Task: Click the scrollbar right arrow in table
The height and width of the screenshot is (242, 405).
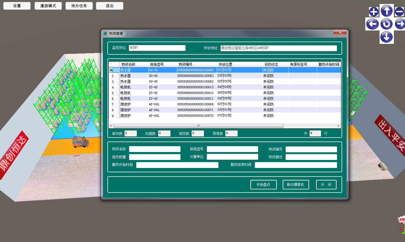Action: tap(338, 126)
